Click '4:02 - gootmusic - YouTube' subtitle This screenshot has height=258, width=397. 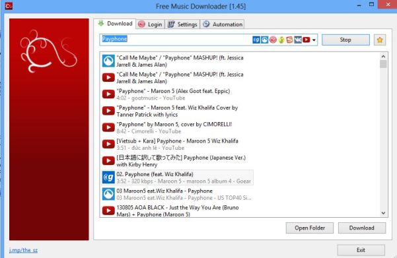[x=151, y=98]
